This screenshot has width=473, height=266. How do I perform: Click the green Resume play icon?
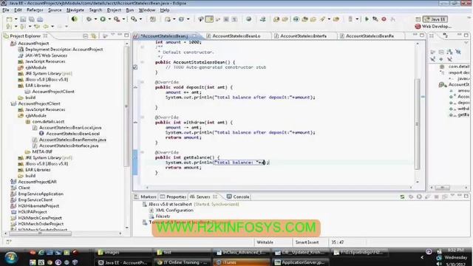[367, 19]
